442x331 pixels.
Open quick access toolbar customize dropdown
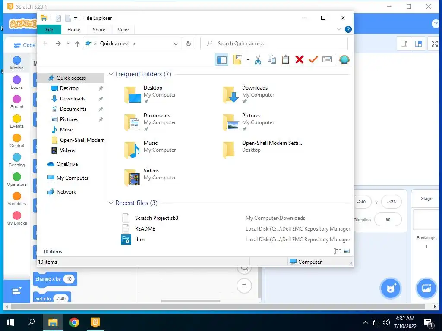click(76, 18)
